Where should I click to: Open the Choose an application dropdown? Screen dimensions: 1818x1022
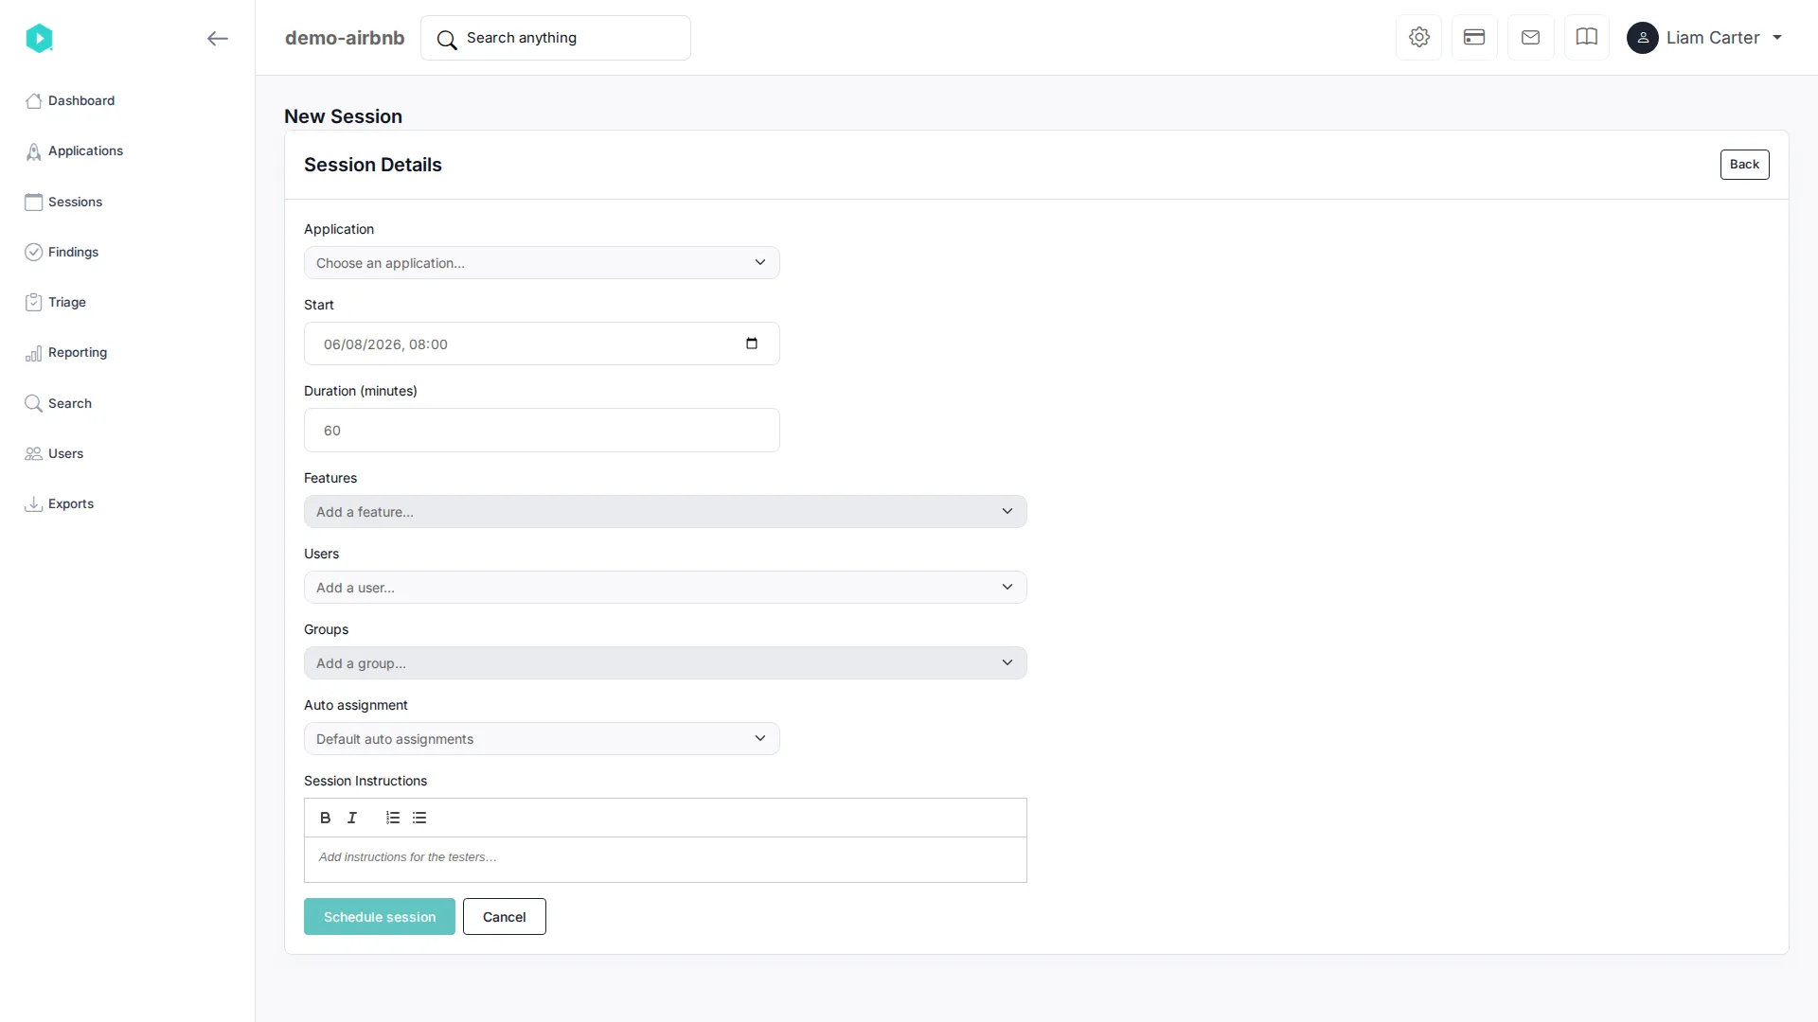click(x=542, y=263)
